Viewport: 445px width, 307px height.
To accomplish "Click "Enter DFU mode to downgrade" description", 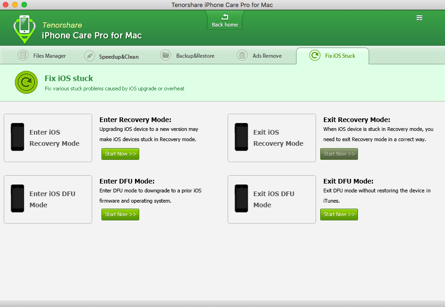I will pyautogui.click(x=150, y=196).
